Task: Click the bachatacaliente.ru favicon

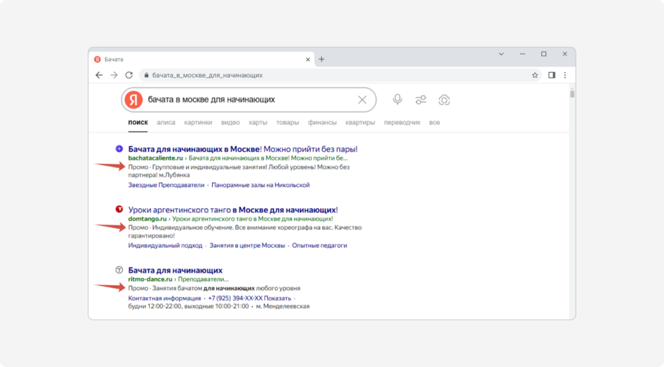Action: [119, 149]
